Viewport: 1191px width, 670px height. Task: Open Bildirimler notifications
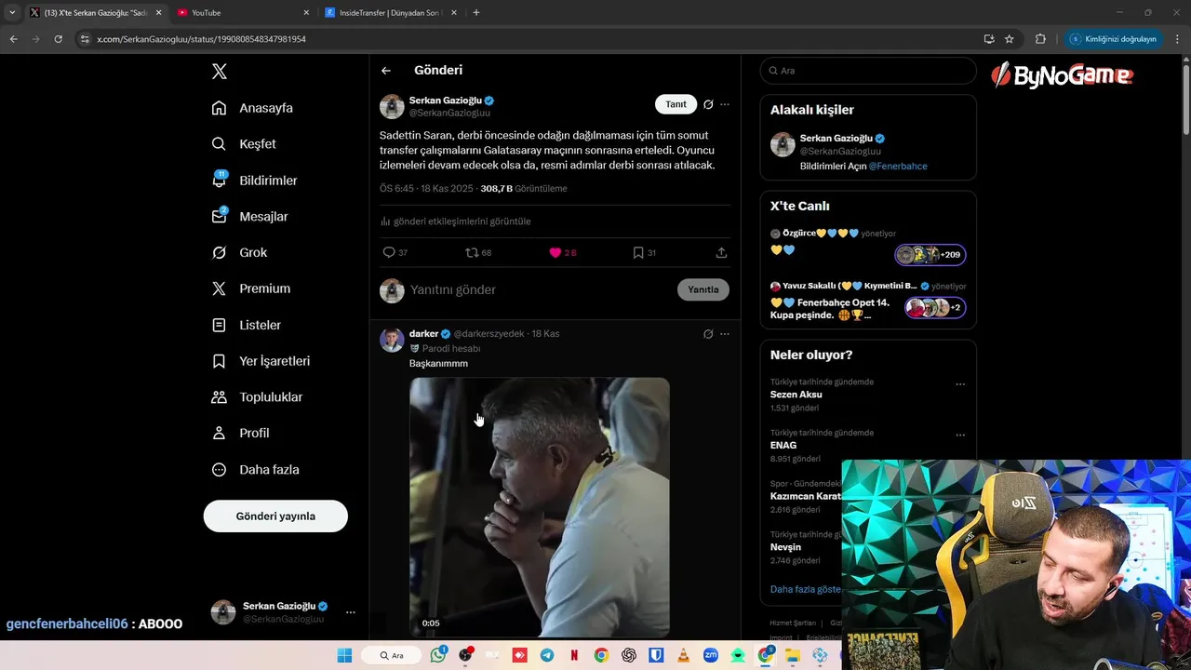pos(254,181)
